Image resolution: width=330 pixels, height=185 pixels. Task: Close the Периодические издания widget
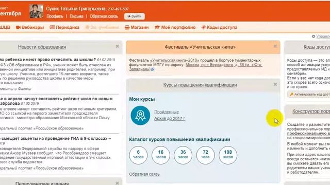[x=117, y=183]
